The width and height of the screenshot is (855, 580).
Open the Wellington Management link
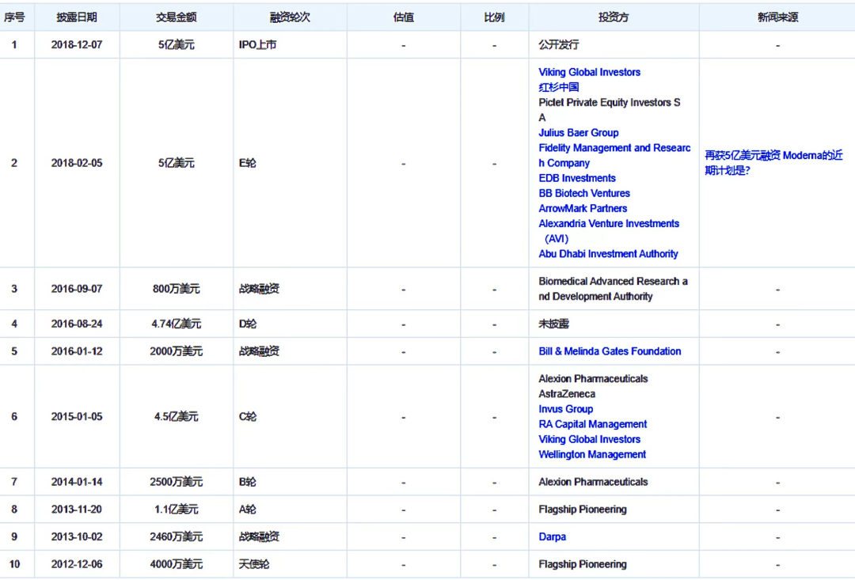click(592, 455)
